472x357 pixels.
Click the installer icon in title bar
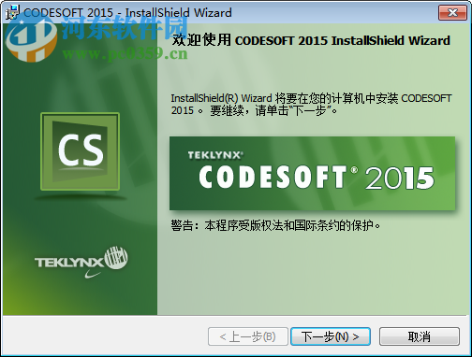coord(12,13)
